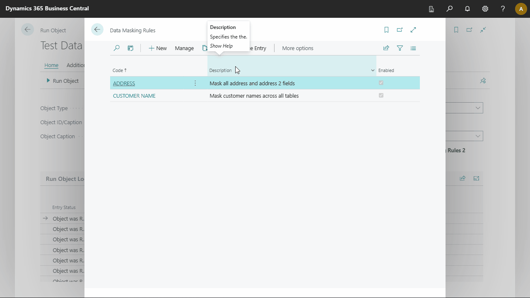
Task: Open the notifications bell
Action: tap(467, 9)
